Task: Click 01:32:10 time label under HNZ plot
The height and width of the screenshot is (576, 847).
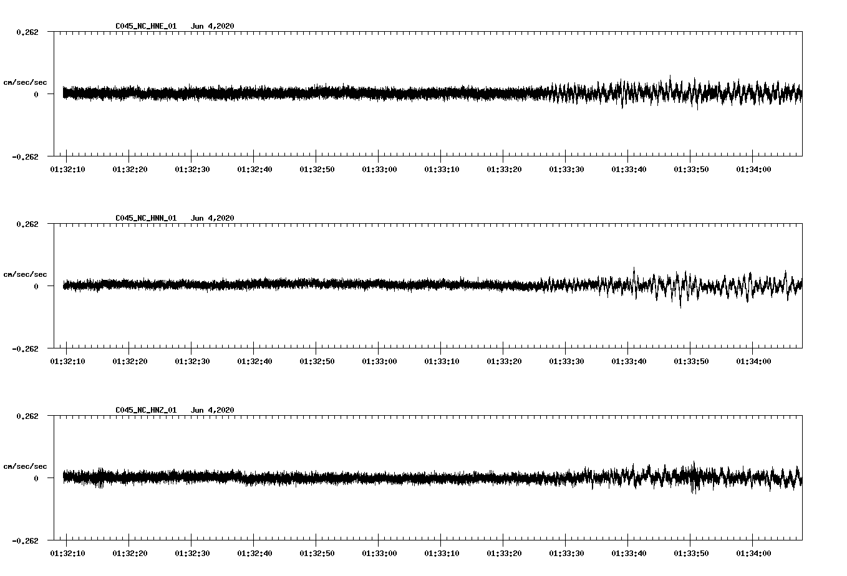Action: tap(67, 554)
